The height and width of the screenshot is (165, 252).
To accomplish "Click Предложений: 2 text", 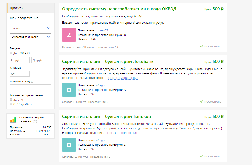I will [100, 157].
